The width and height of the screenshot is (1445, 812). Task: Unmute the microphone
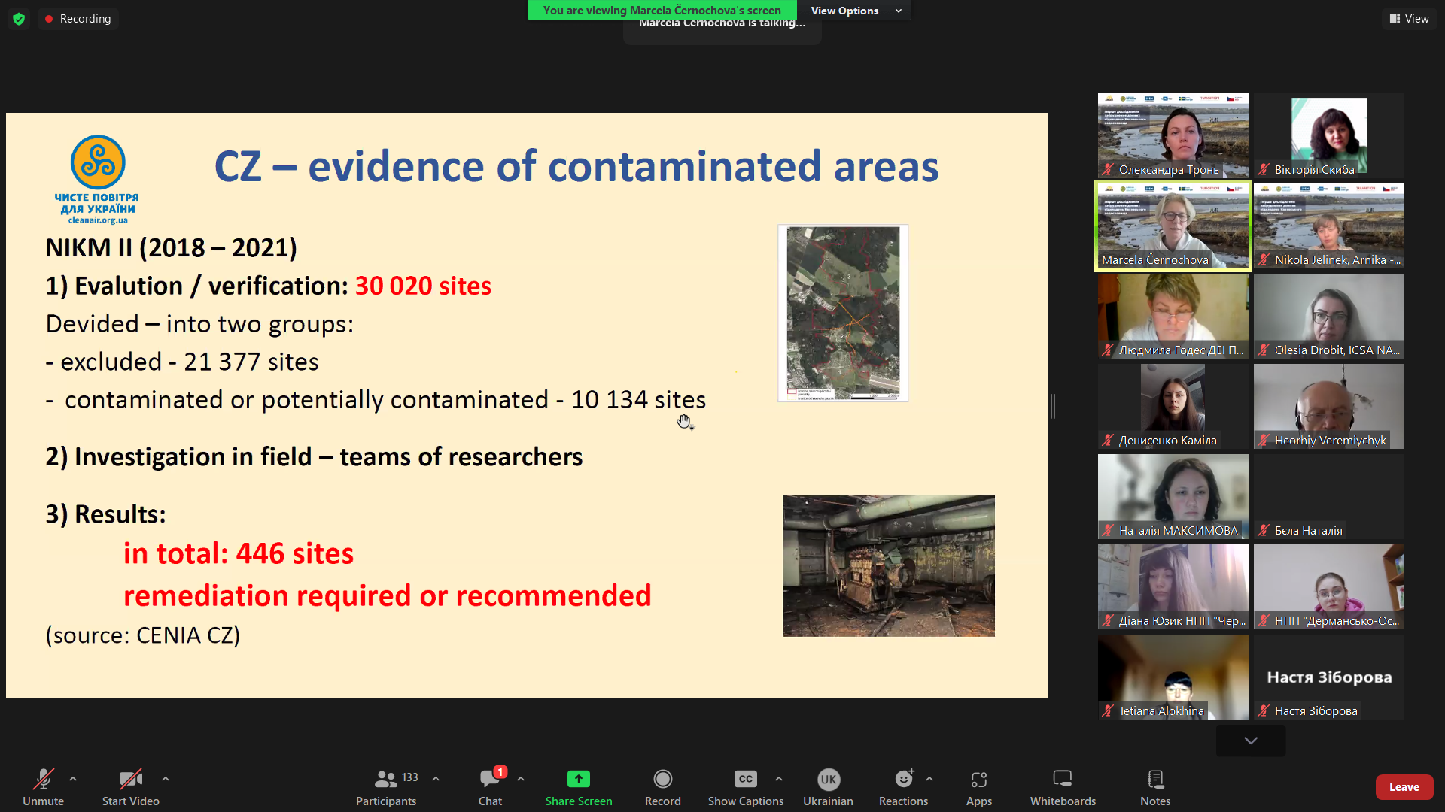click(x=43, y=780)
